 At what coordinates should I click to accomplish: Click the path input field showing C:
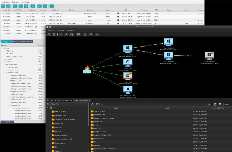[153, 104]
